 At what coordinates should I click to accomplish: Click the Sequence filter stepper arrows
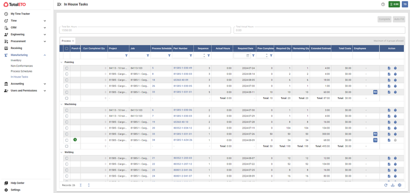coord(204,56)
